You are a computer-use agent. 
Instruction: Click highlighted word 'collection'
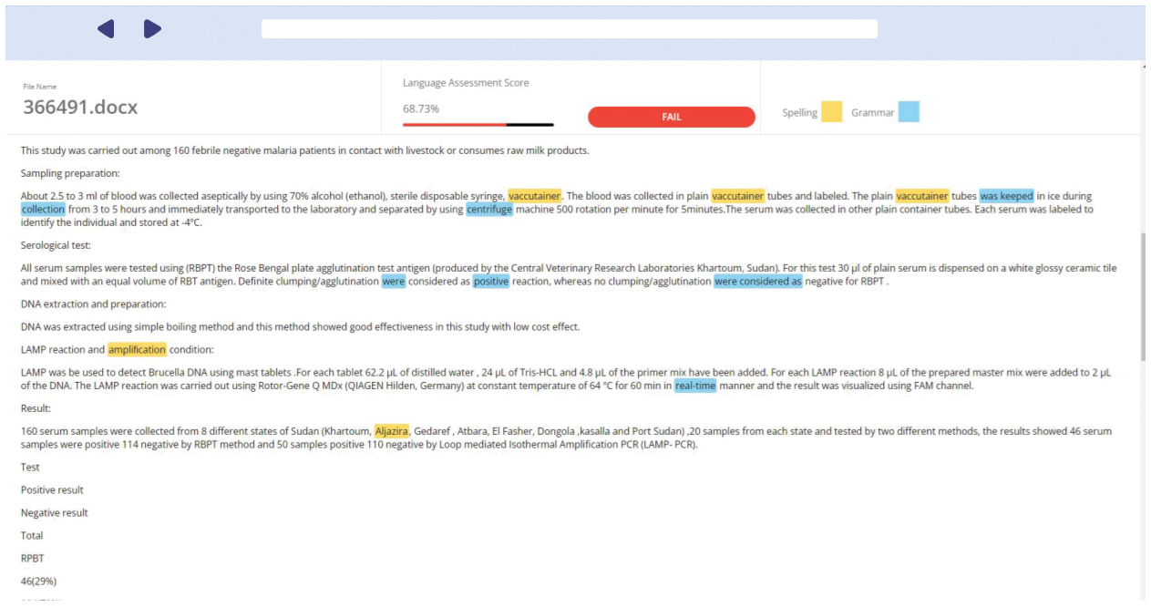[43, 209]
